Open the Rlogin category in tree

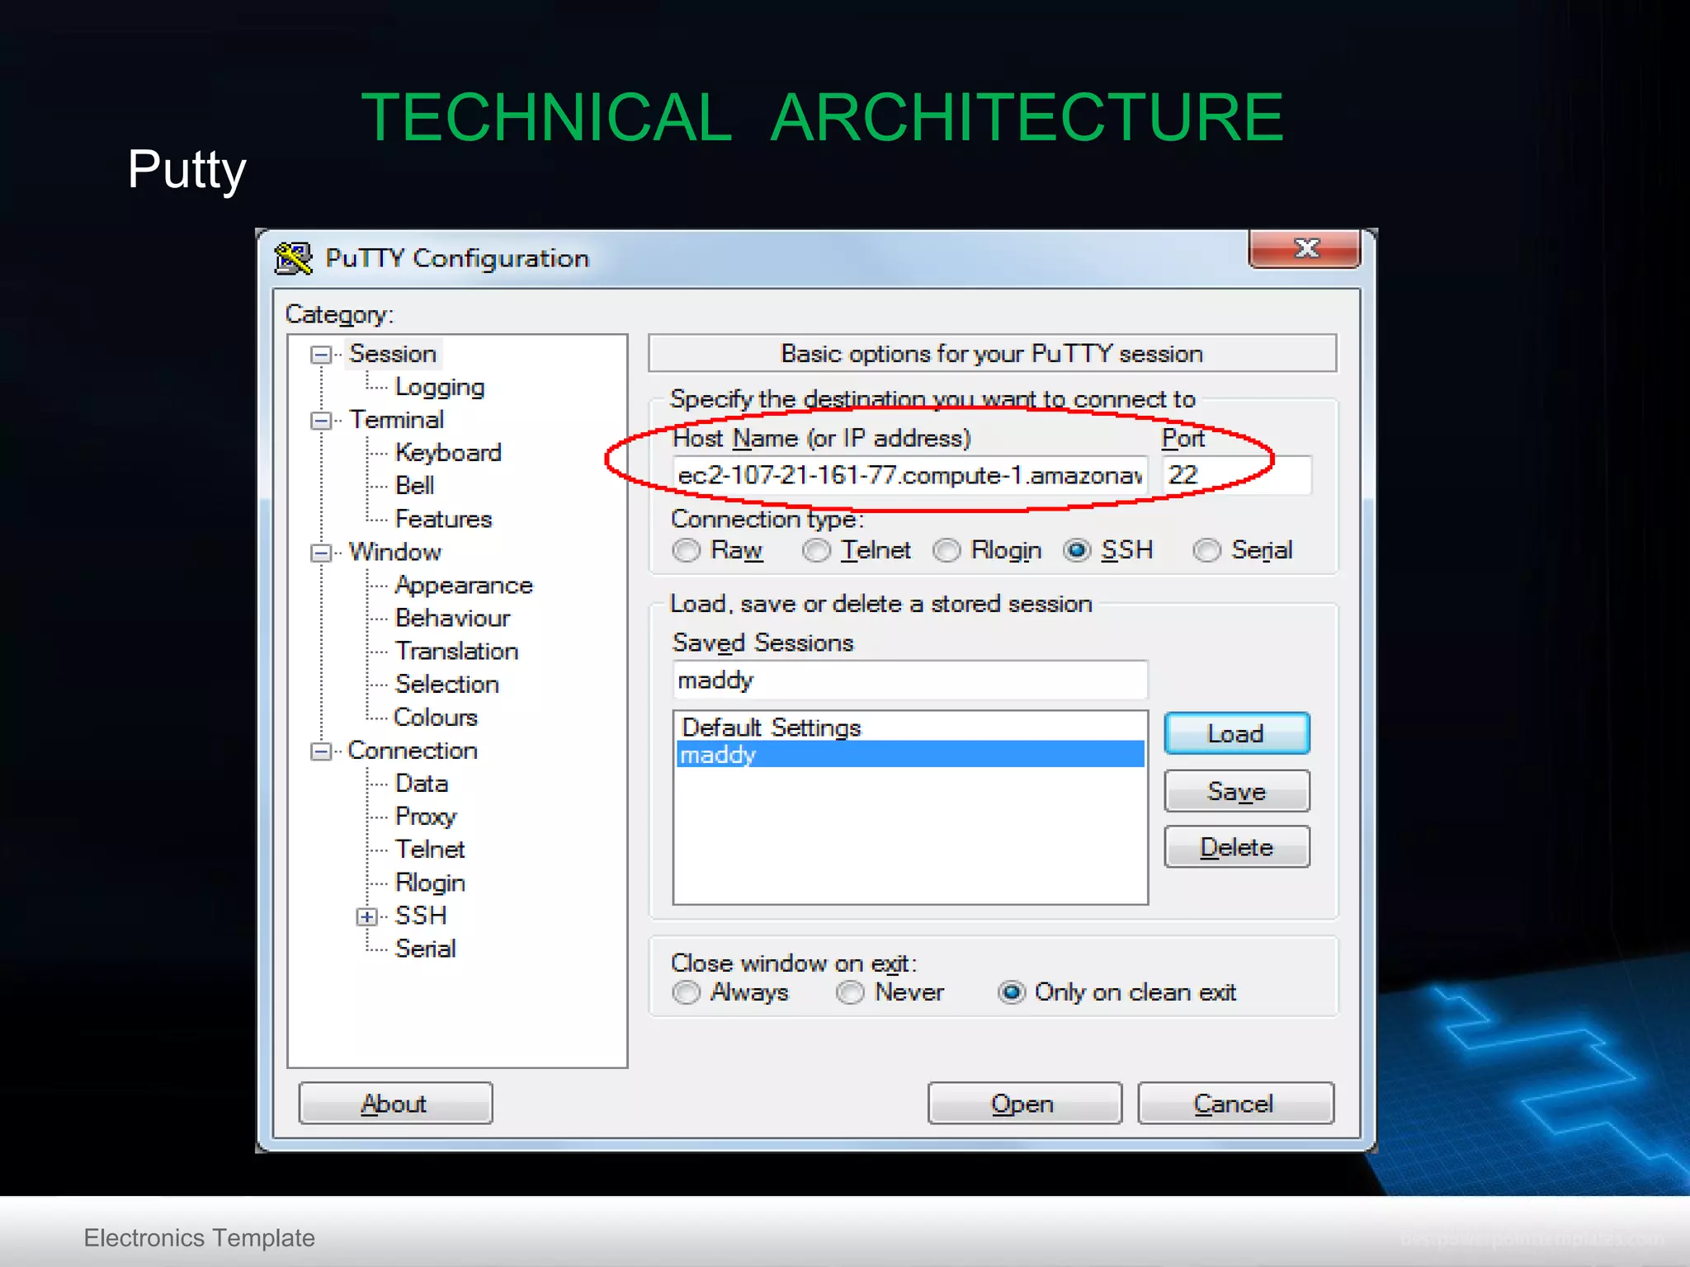pyautogui.click(x=430, y=883)
